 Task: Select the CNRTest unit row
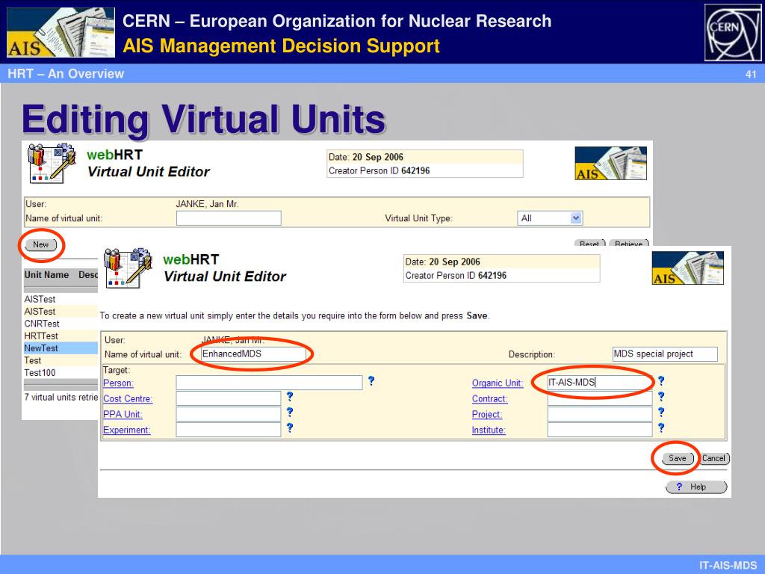[x=61, y=324]
